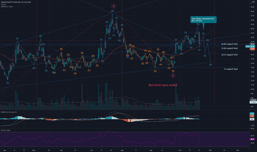Click the purple 50.37 RSI value tag
257x152 pixels.
click(252, 139)
